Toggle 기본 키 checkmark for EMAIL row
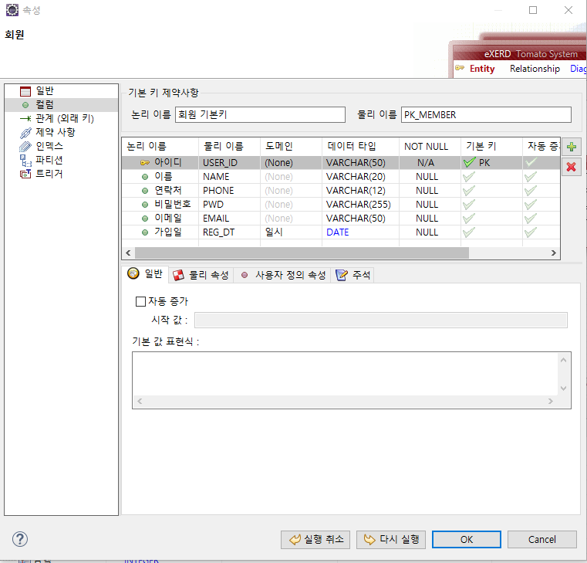The width and height of the screenshot is (587, 563). point(469,218)
